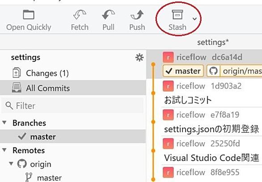Collapse the Branches section
The width and height of the screenshot is (262, 182).
[x=4, y=122]
